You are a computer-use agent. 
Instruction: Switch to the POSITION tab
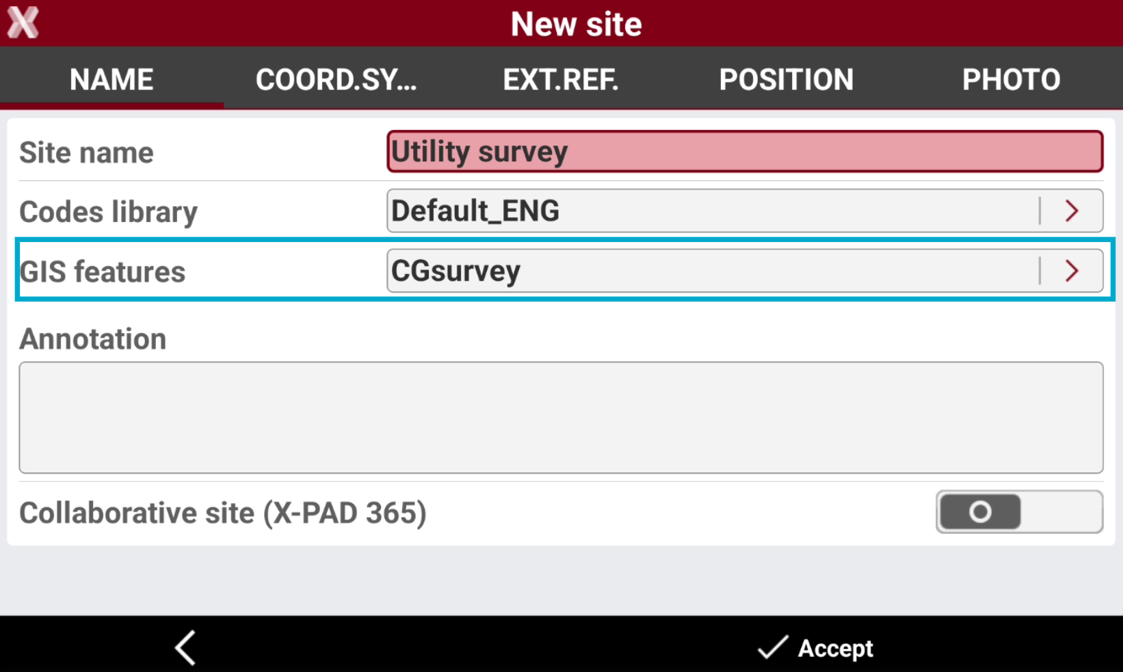tap(786, 79)
